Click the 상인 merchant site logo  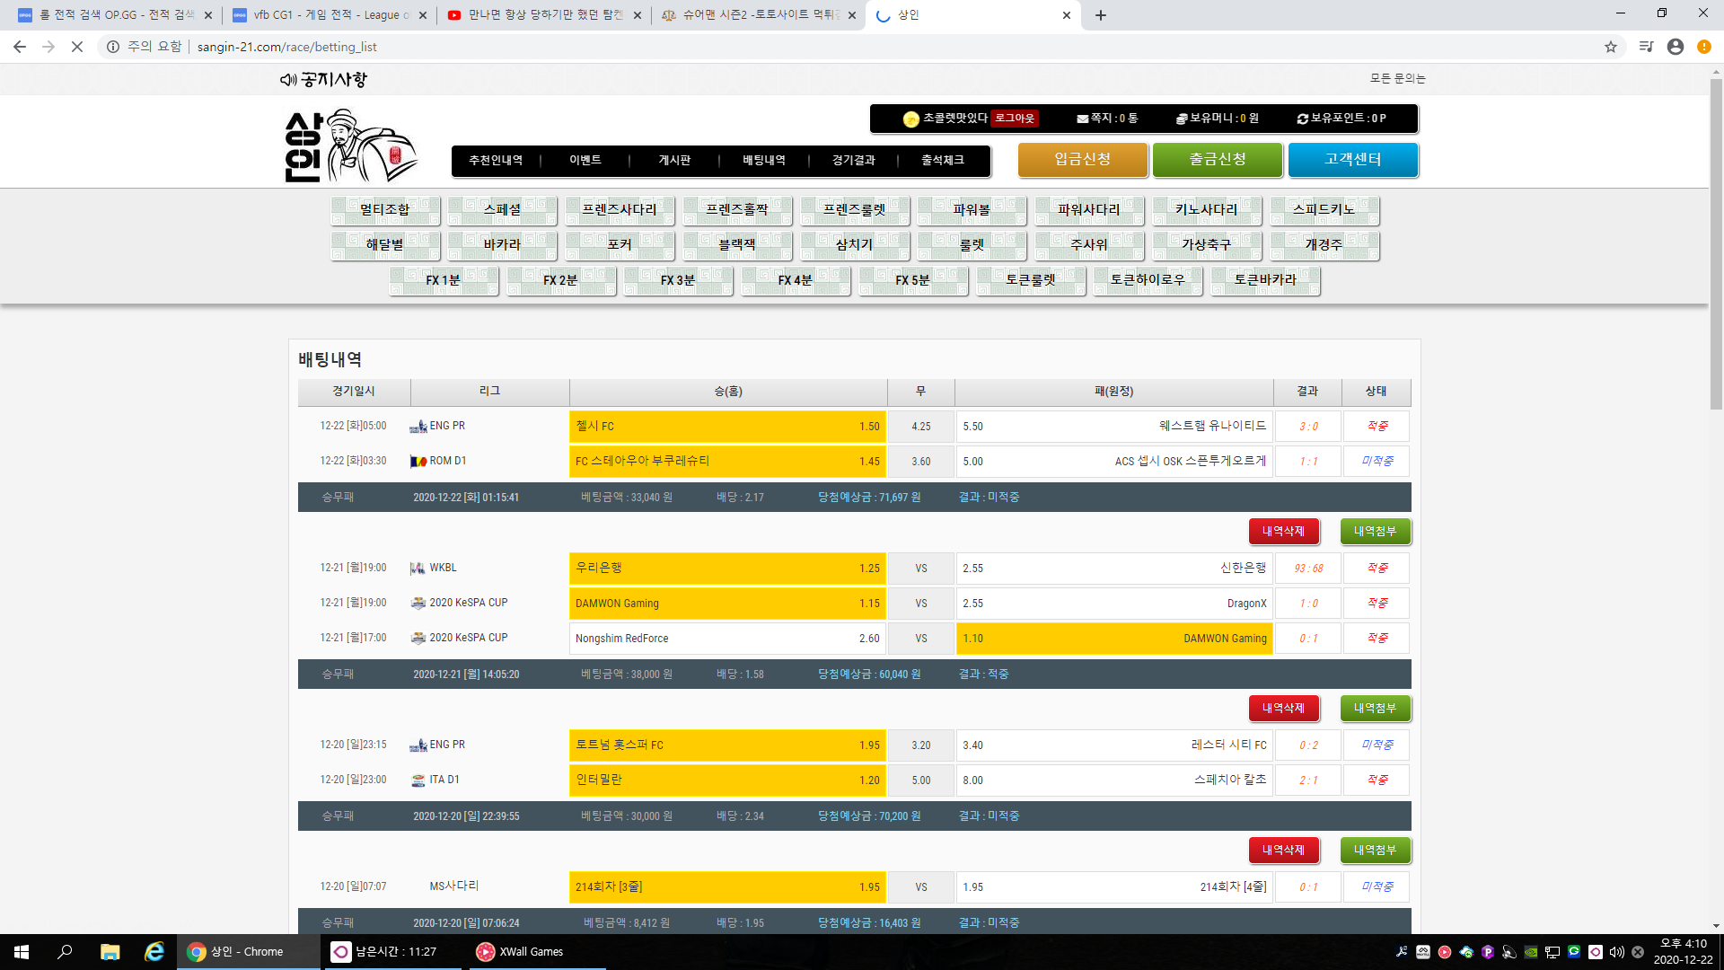350,146
